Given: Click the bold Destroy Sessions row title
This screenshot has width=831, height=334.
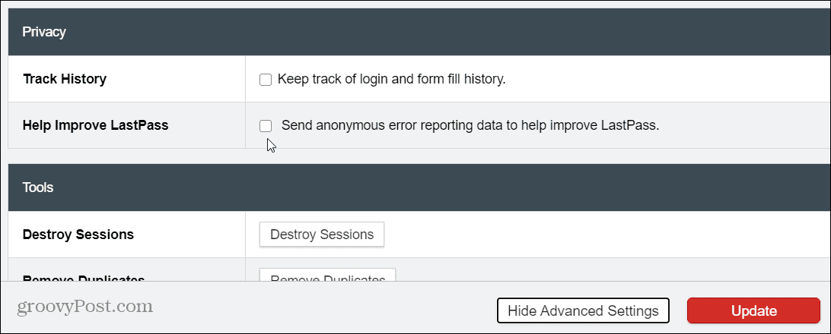Looking at the screenshot, I should (x=78, y=234).
